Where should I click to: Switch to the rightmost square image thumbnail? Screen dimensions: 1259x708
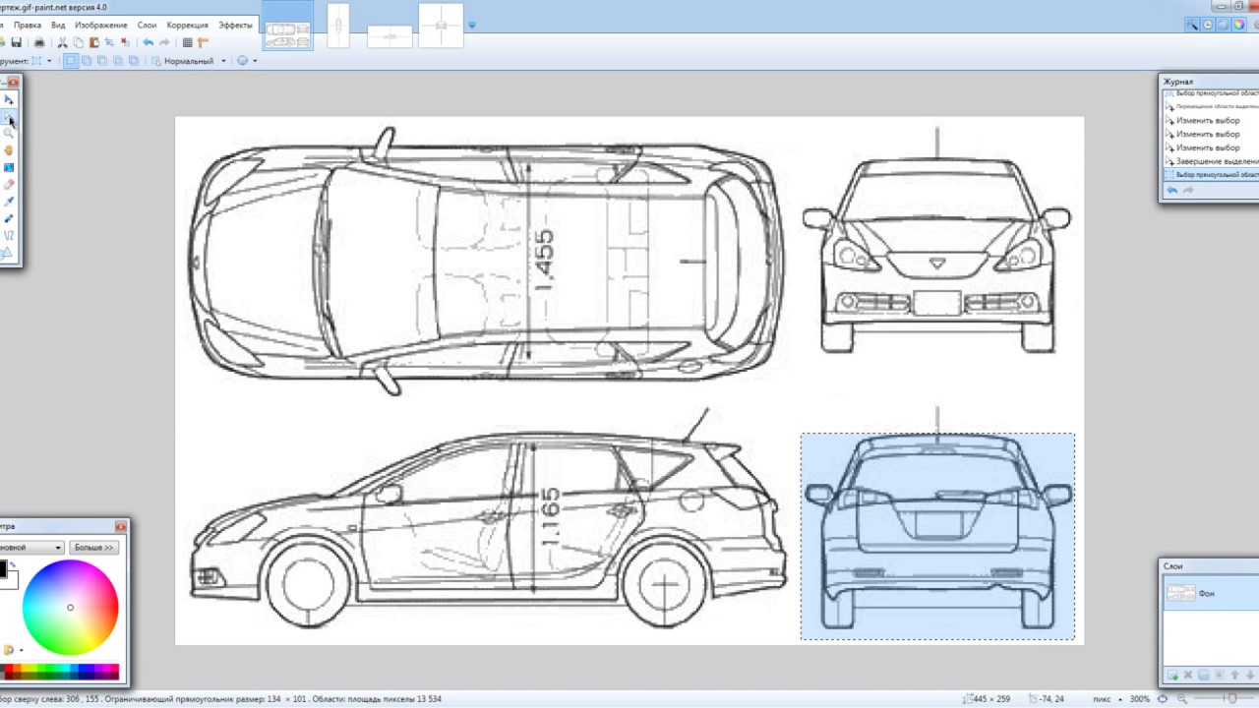[x=441, y=26]
